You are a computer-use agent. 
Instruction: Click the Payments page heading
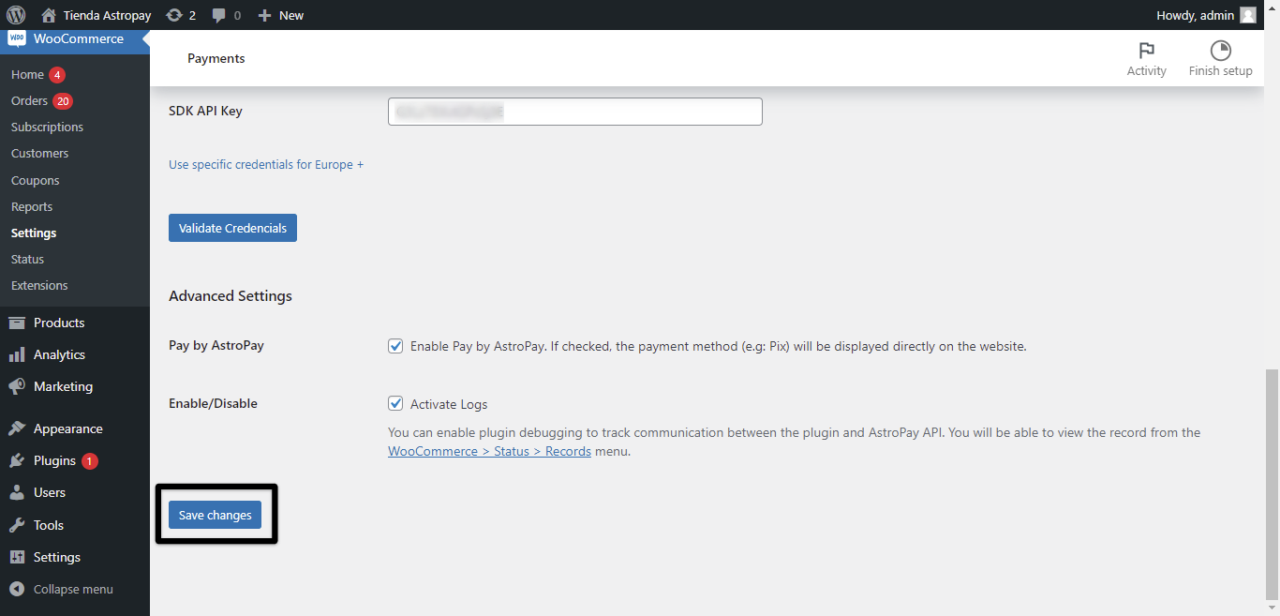[216, 58]
